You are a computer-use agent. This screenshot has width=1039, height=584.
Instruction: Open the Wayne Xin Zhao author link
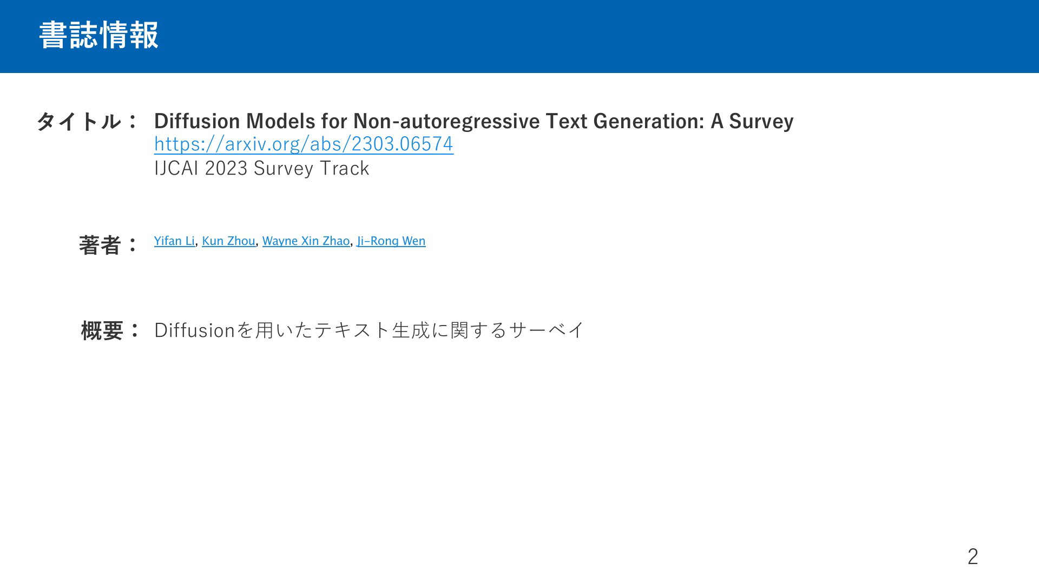[306, 241]
